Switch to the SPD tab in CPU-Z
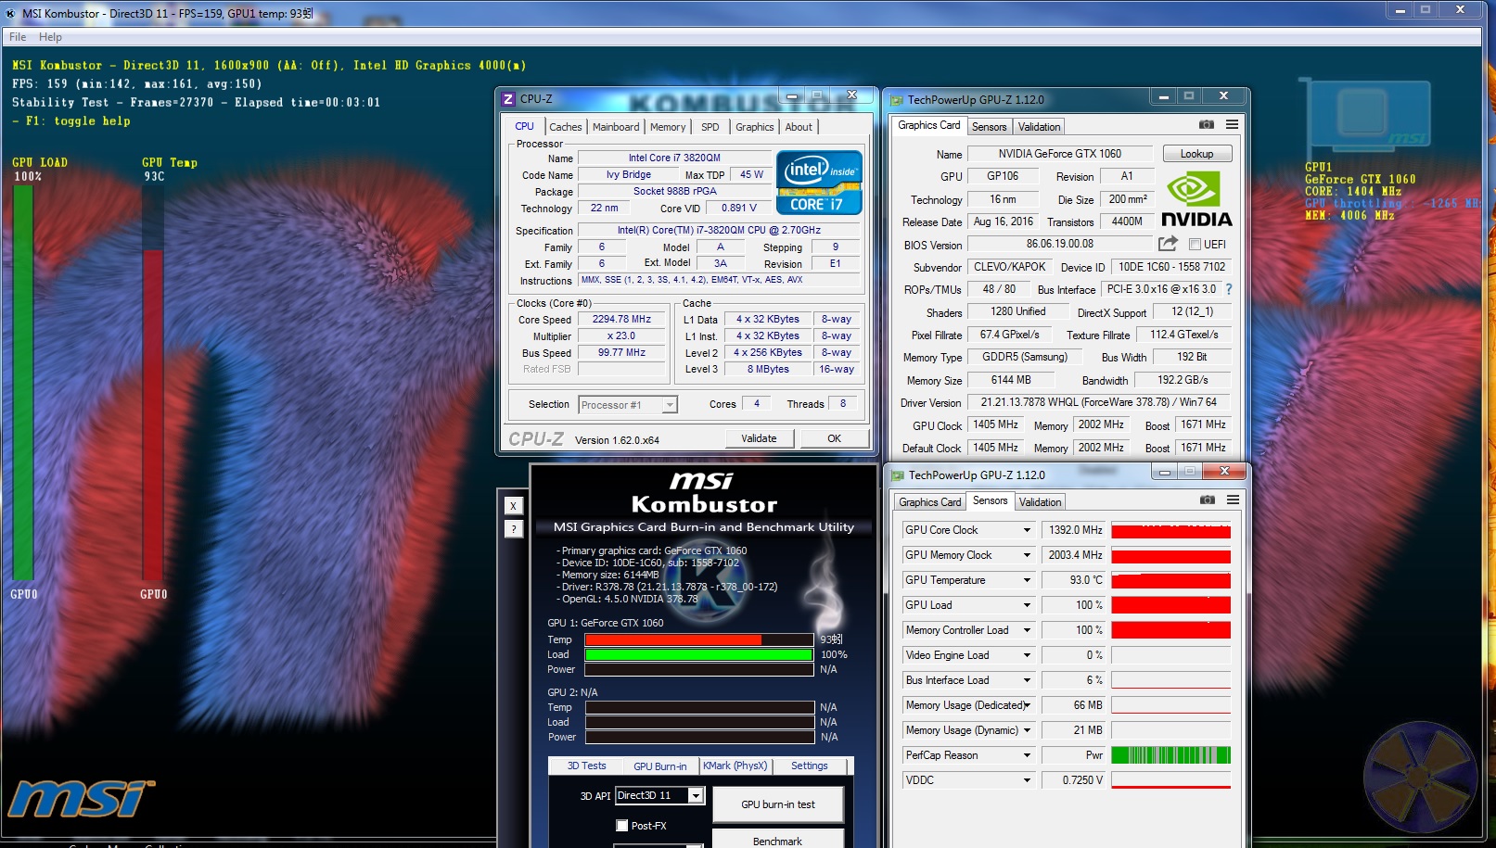This screenshot has height=848, width=1496. (710, 127)
